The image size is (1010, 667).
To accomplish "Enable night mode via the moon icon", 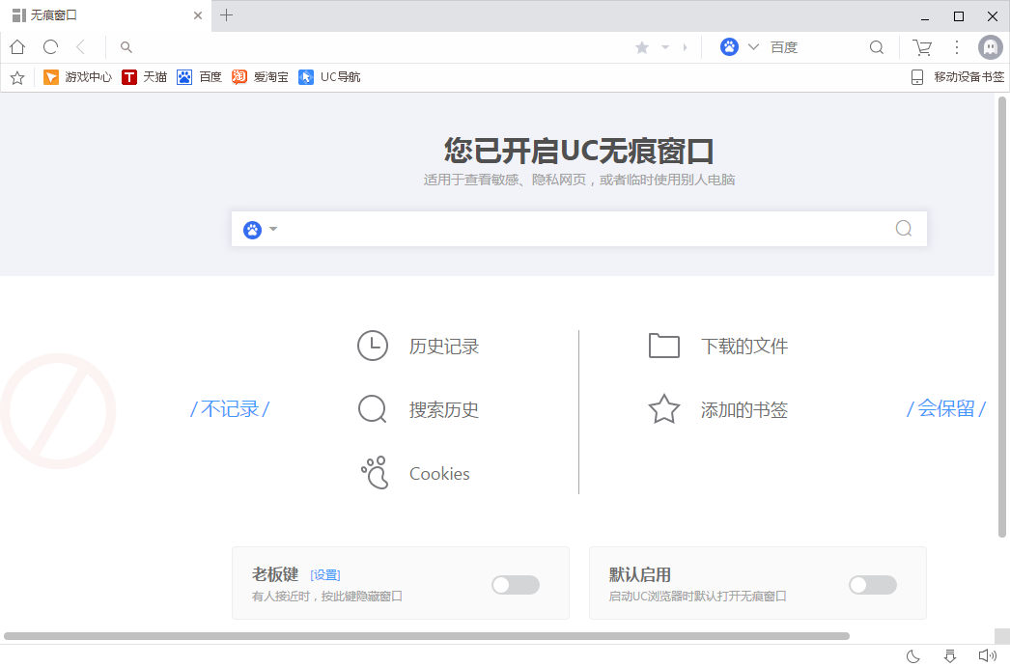I will coord(912,655).
